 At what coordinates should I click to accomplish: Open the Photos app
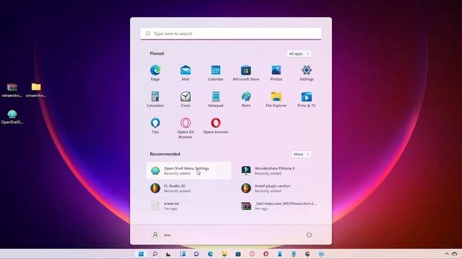click(276, 73)
